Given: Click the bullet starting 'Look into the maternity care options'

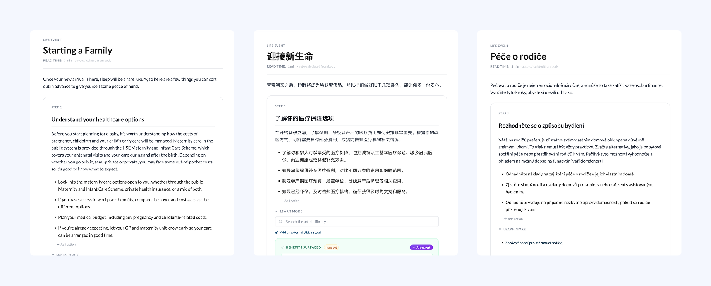Looking at the screenshot, I should click(131, 186).
